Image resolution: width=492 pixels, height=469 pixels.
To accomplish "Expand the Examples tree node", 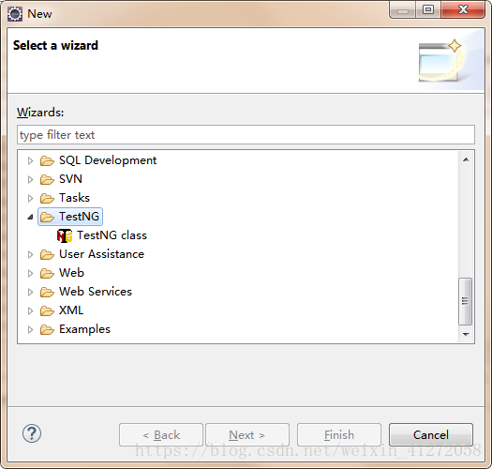I will click(30, 329).
